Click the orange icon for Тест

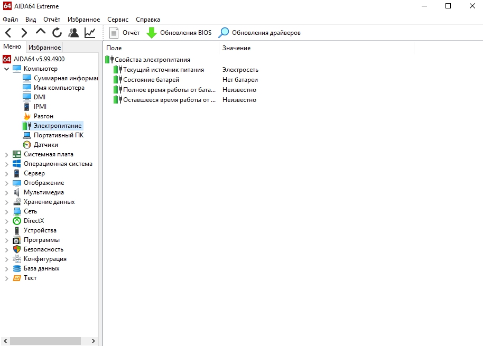point(17,278)
